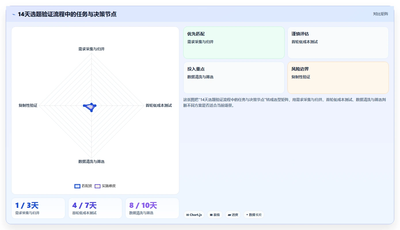
Task: Open the 投入重点 card
Action: click(234, 78)
